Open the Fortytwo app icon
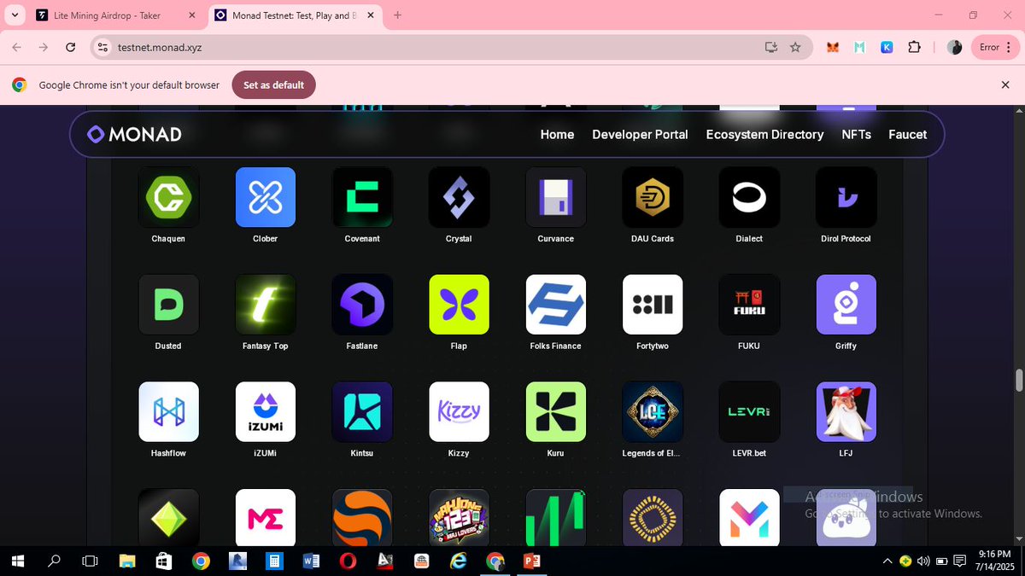 (653, 305)
